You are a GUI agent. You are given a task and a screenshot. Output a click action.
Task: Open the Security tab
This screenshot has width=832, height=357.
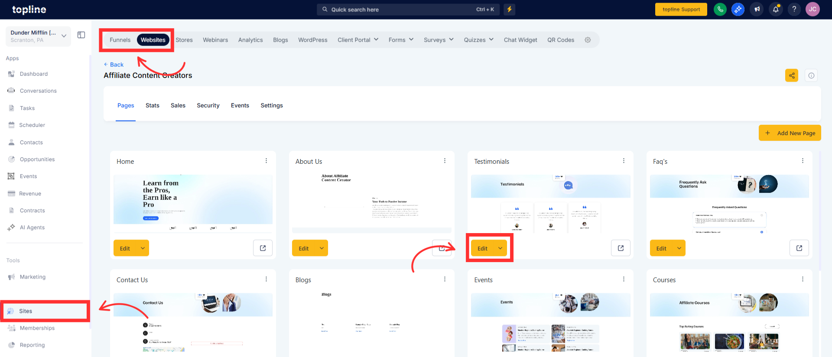[x=208, y=105]
